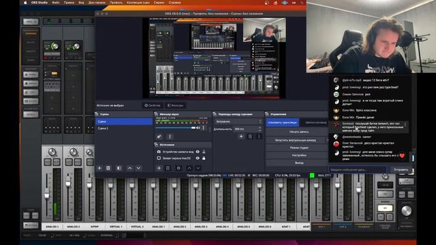Viewport: 436px width, 245px height.
Task: Click Остановить трансляцию button
Action: point(283,122)
